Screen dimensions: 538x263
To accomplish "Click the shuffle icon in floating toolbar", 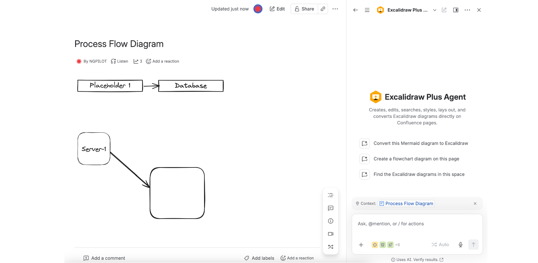I will [331, 247].
